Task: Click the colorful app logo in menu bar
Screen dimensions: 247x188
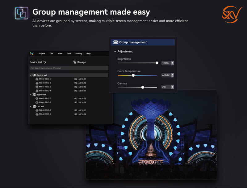Action: (x=31, y=53)
